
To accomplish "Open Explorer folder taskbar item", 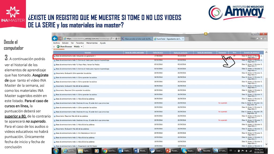I will pyautogui.click(x=84, y=151).
